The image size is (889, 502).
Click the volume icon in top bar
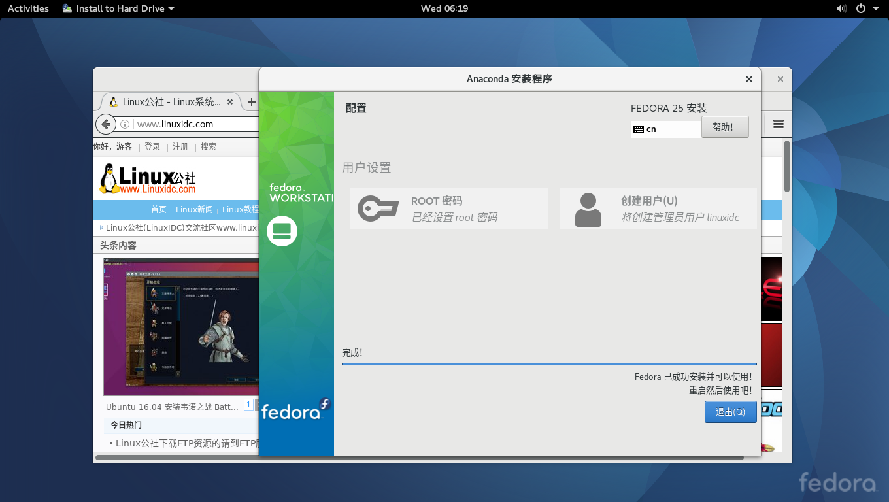click(842, 8)
